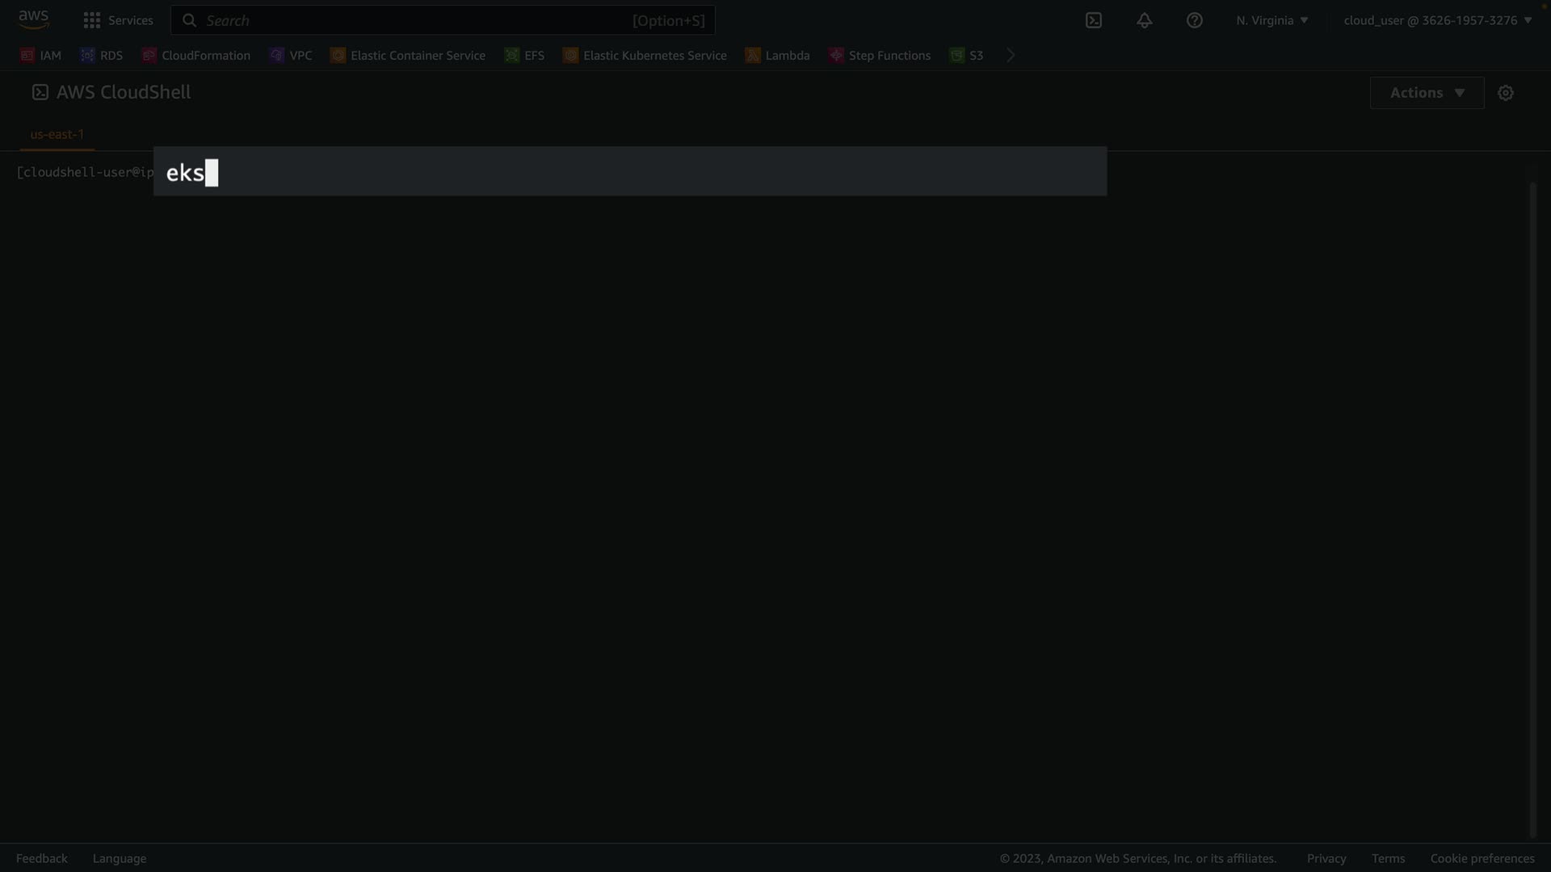The image size is (1551, 872).
Task: Open Lambda favorite shortcut
Action: 777,56
